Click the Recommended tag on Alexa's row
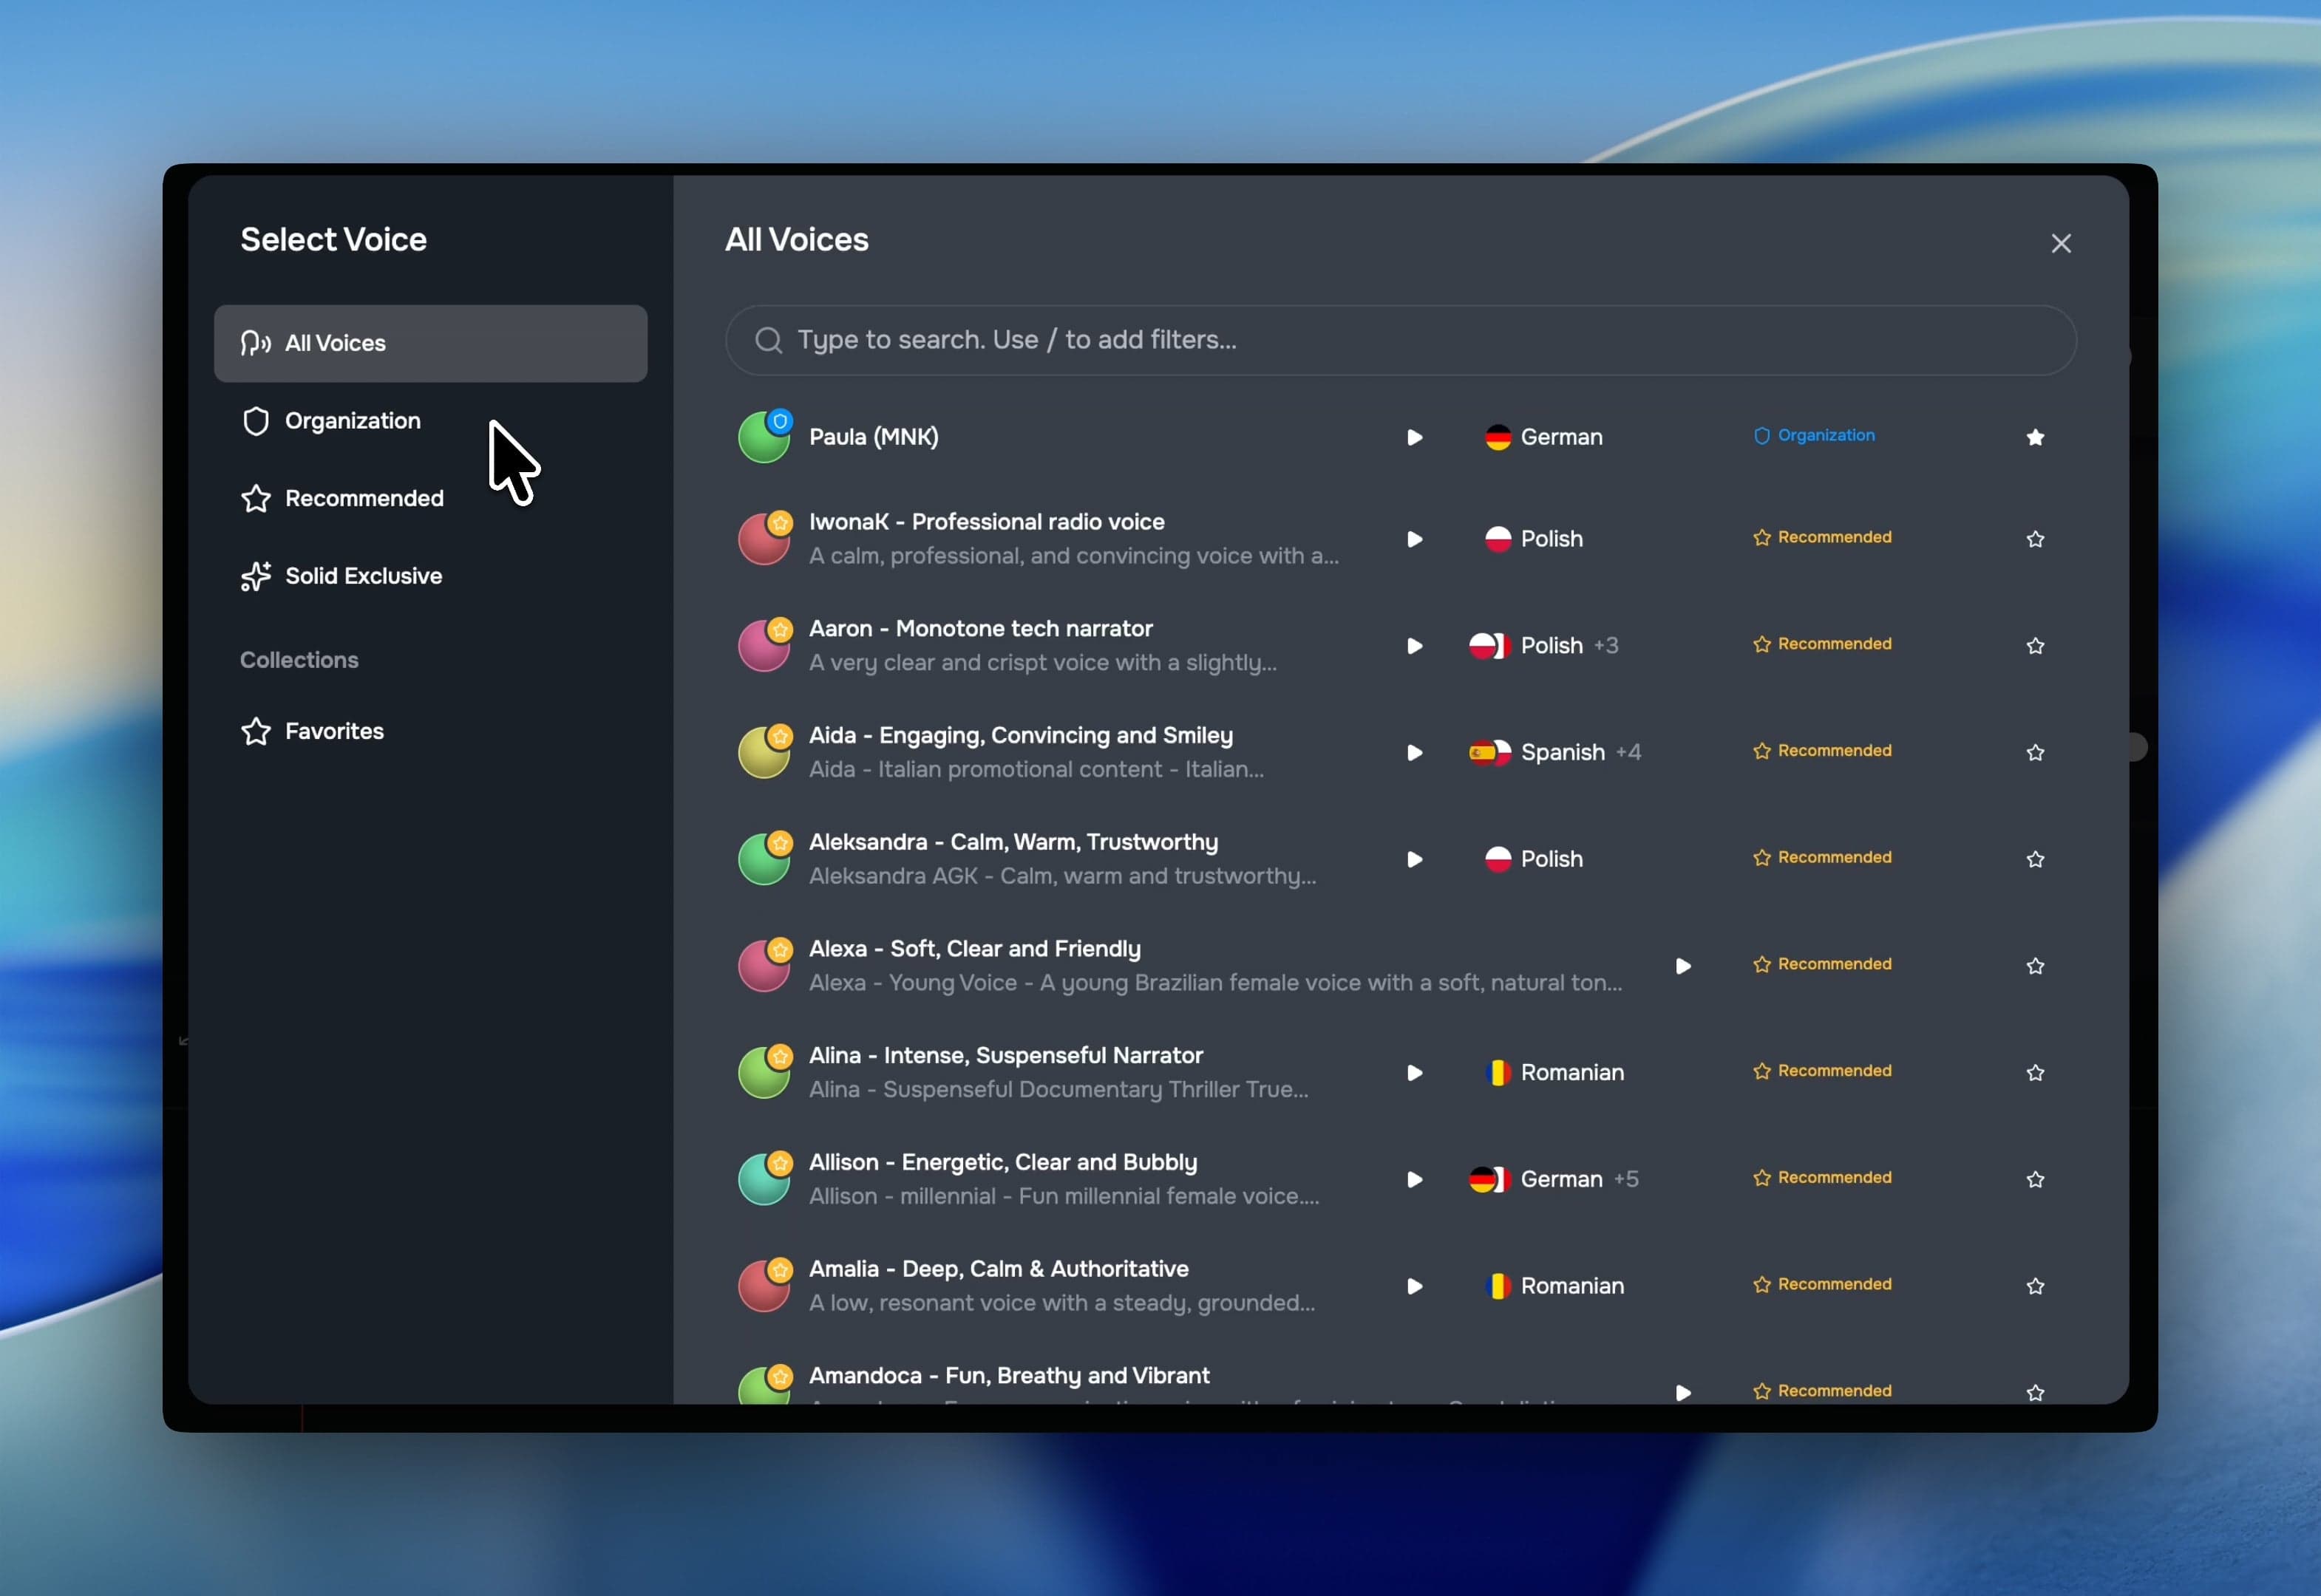 pyautogui.click(x=1822, y=964)
